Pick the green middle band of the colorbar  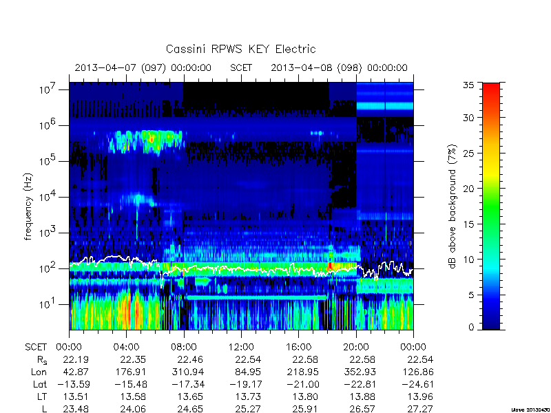tap(491, 207)
